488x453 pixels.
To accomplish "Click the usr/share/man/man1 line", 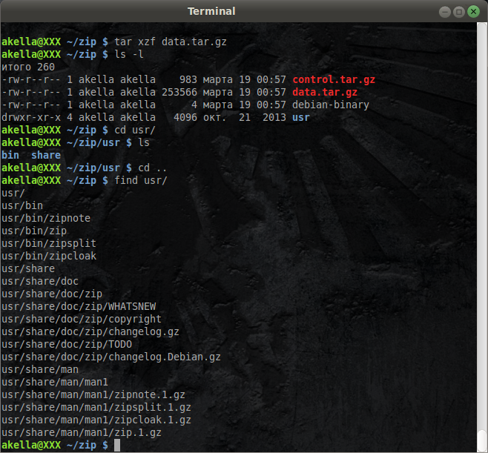I will 55,382.
